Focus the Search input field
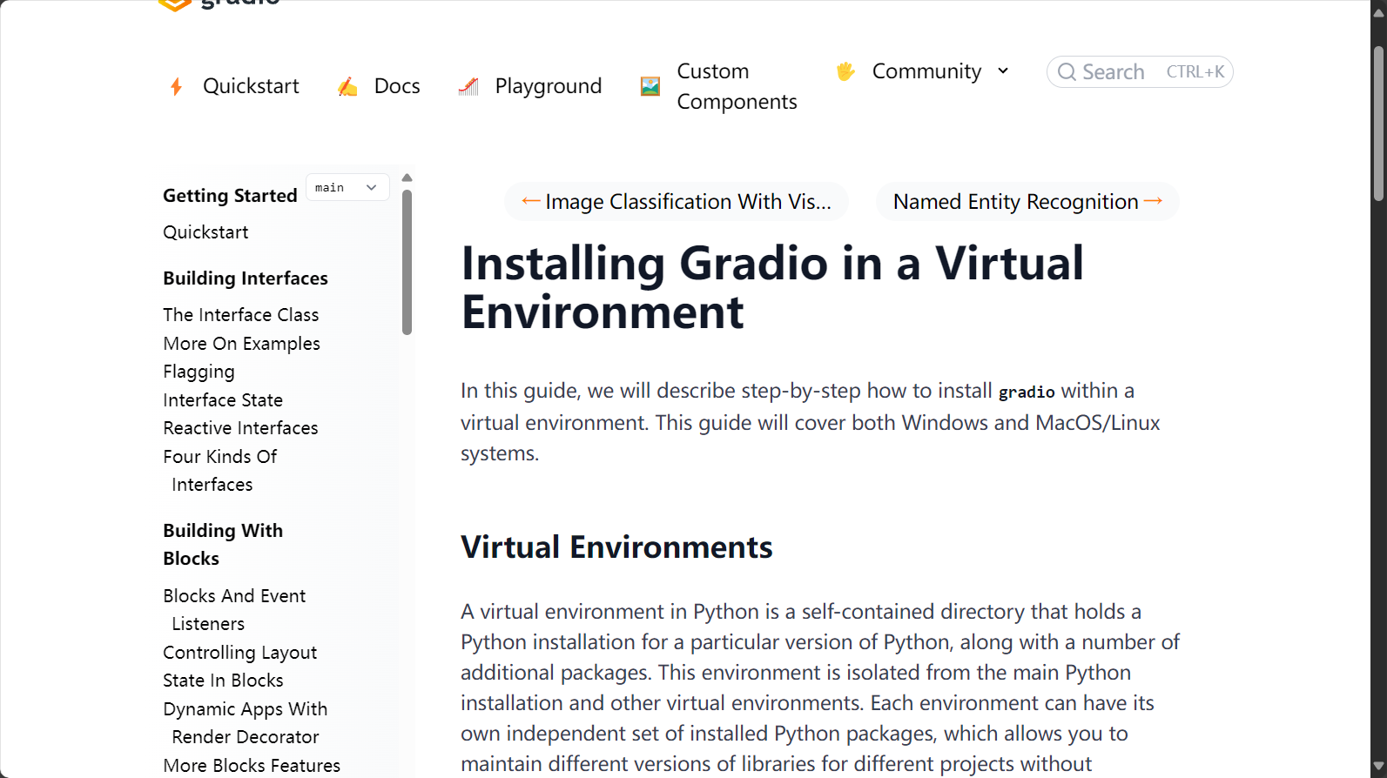The image size is (1387, 778). (x=1140, y=72)
